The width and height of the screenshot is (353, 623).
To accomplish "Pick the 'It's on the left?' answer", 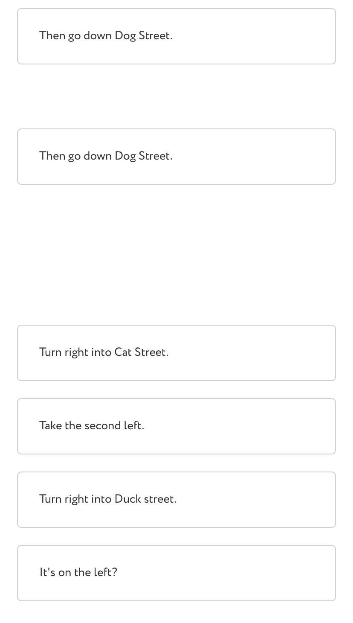I will point(176,573).
